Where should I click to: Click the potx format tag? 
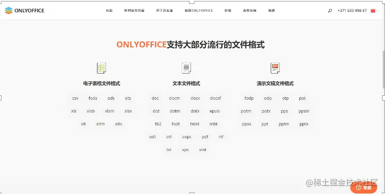coord(266,111)
